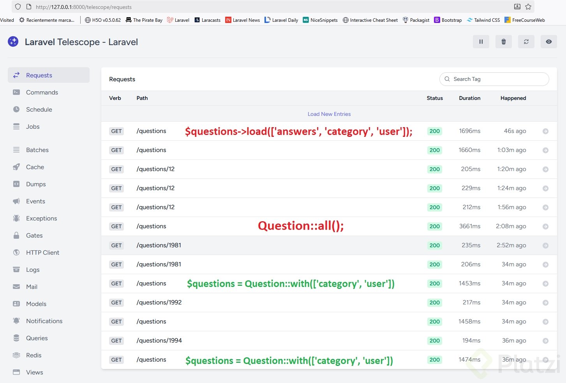Screen dimensions: 566x383
Task: Open the Queries section
Action: tap(37, 338)
